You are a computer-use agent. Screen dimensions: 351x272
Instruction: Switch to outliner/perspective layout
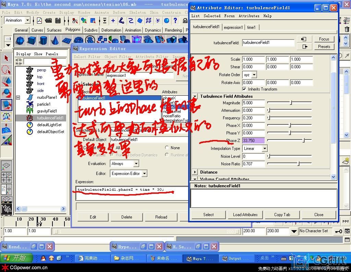tap(6, 189)
